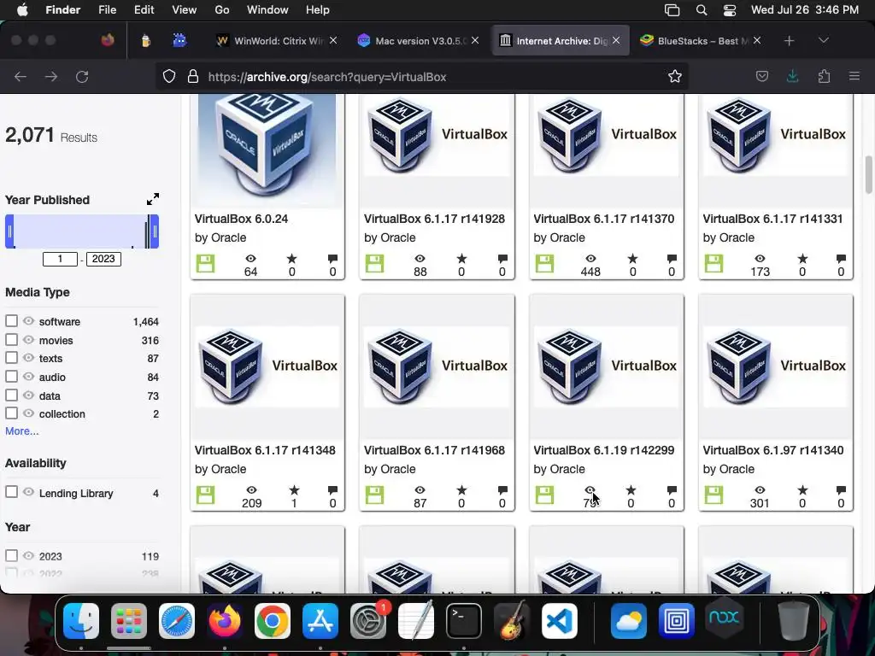Show the Firefox downloads panel

792,76
